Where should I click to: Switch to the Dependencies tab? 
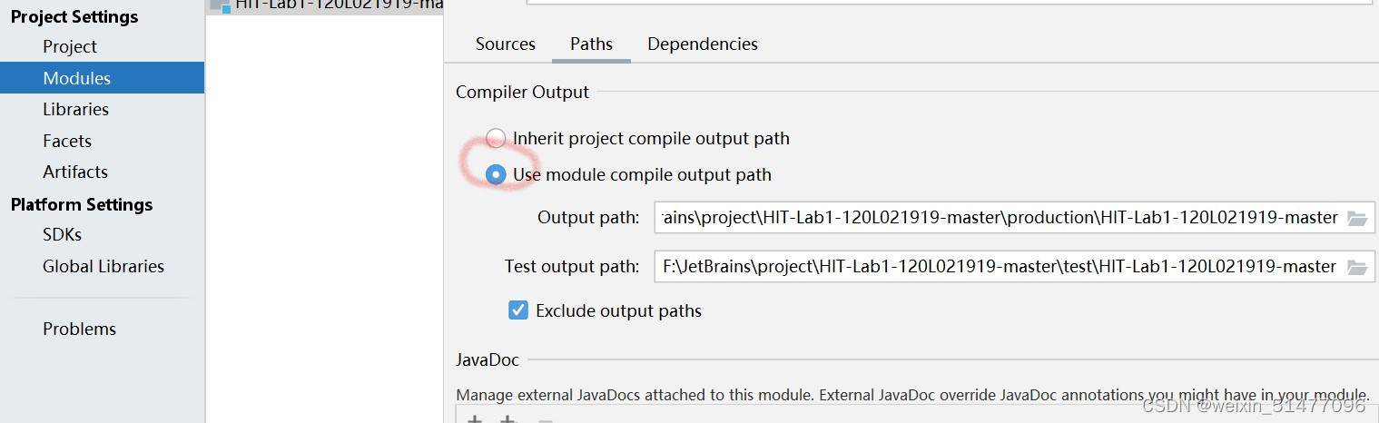pos(703,44)
